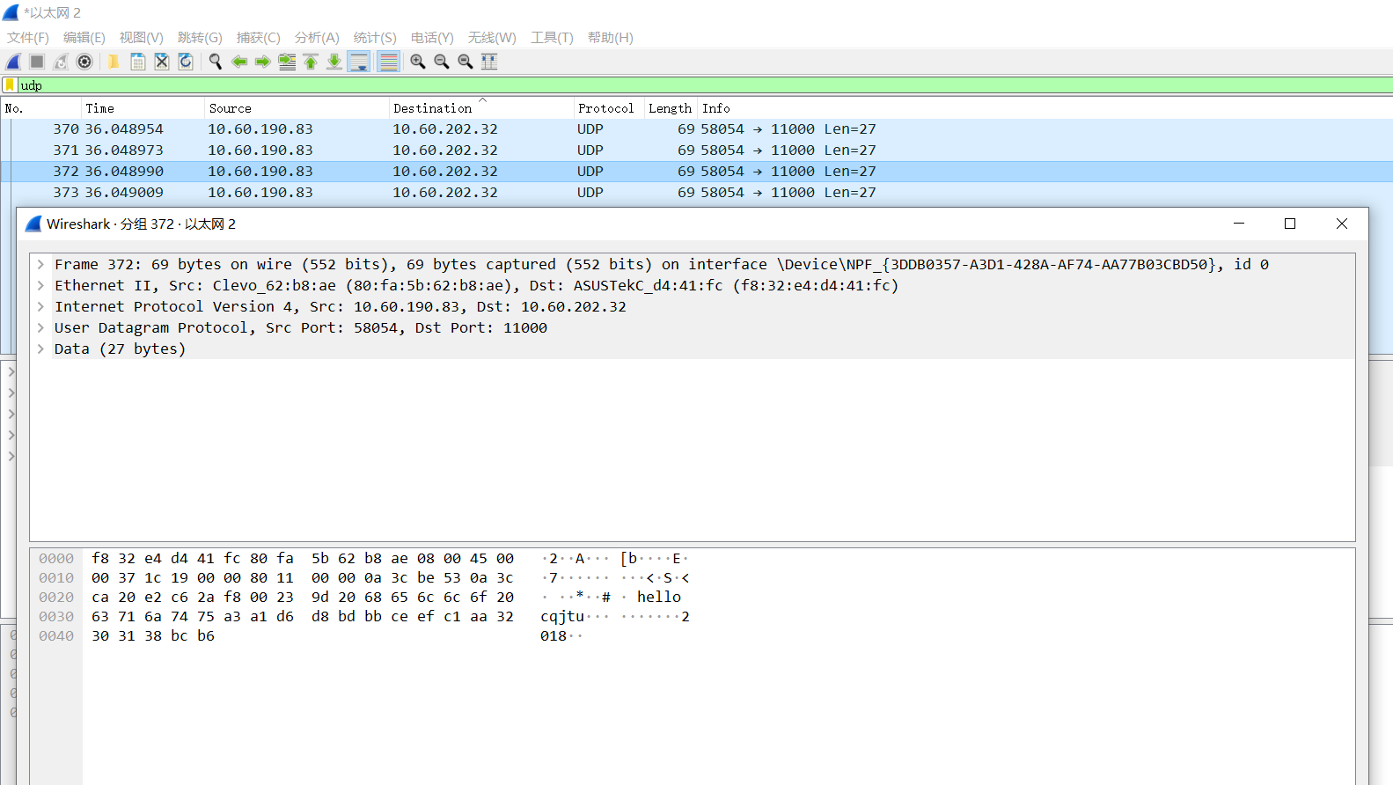Image resolution: width=1393 pixels, height=785 pixels.
Task: Jump to the first packet
Action: tap(311, 62)
